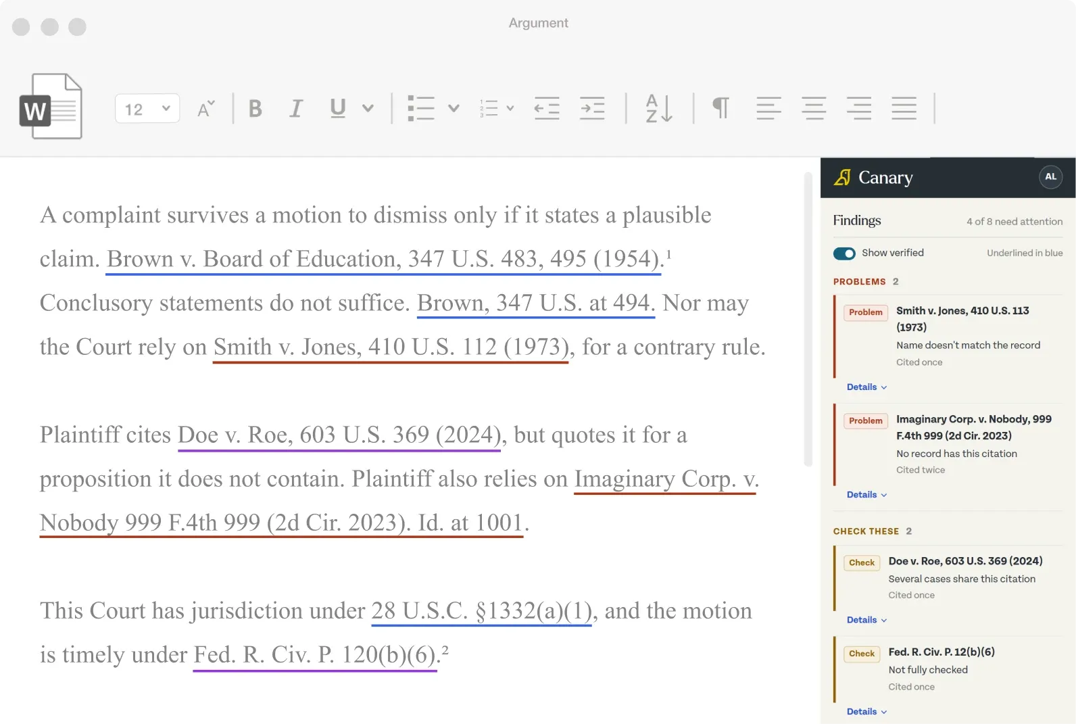Open the numbered list style dropdown
Viewport: 1076px width, 724px height.
510,108
